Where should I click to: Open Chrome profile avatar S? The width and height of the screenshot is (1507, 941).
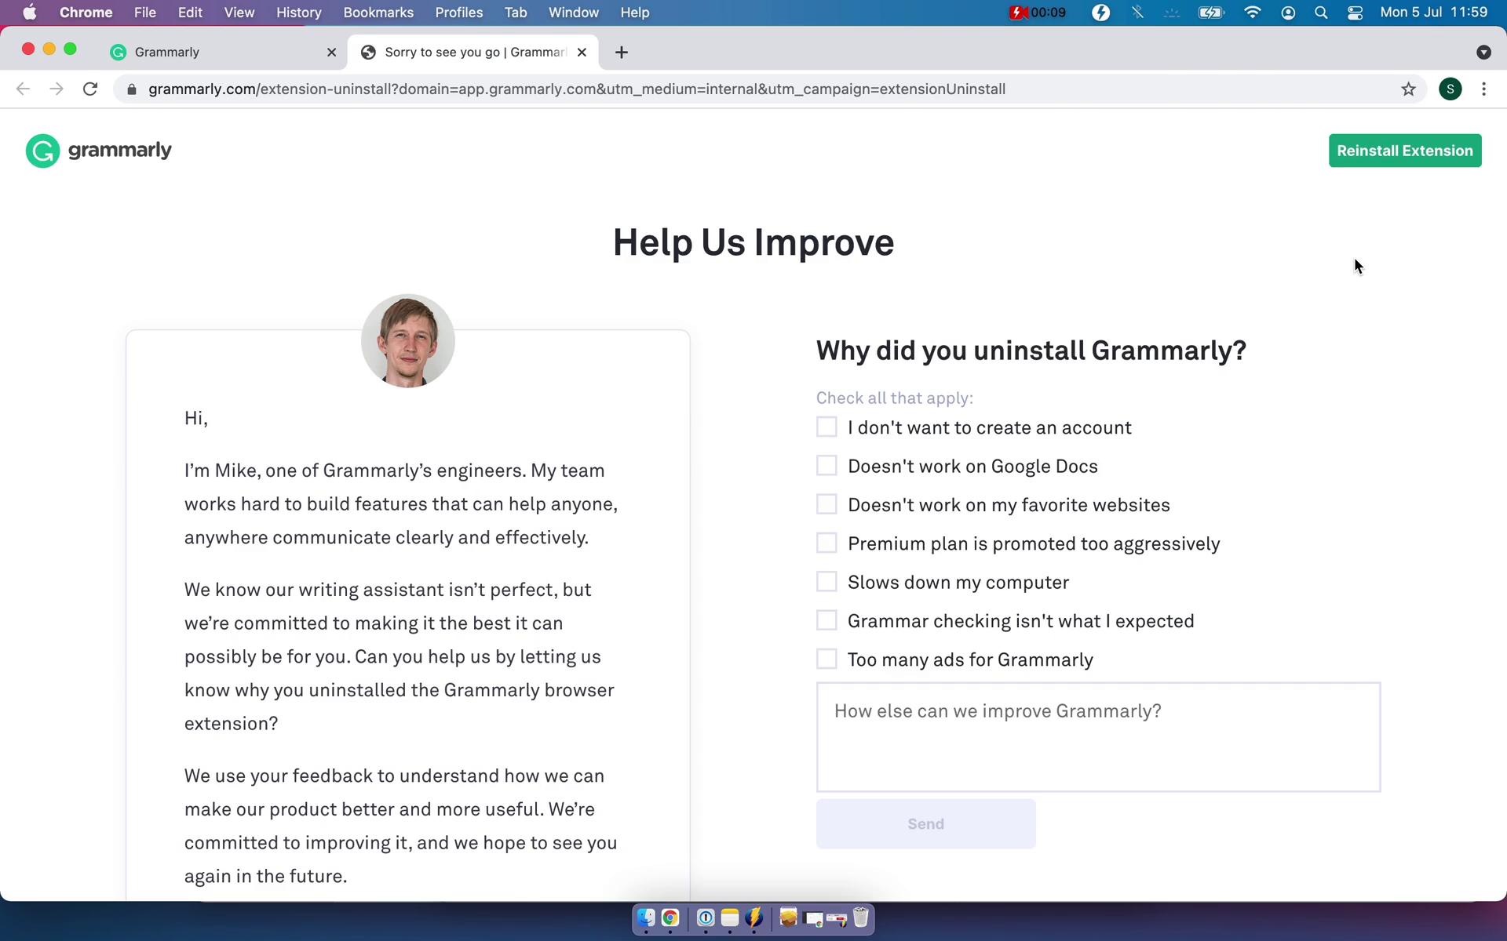pos(1450,89)
